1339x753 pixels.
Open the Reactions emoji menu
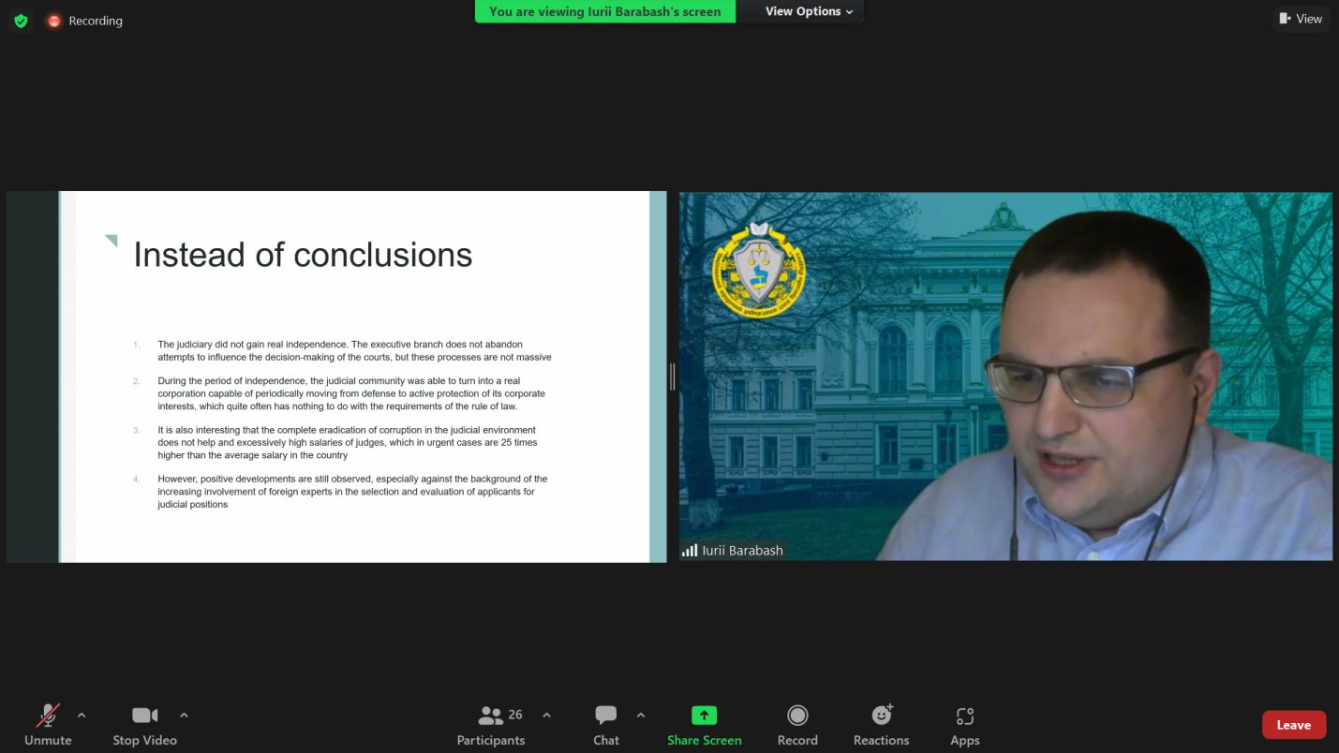[x=881, y=724]
